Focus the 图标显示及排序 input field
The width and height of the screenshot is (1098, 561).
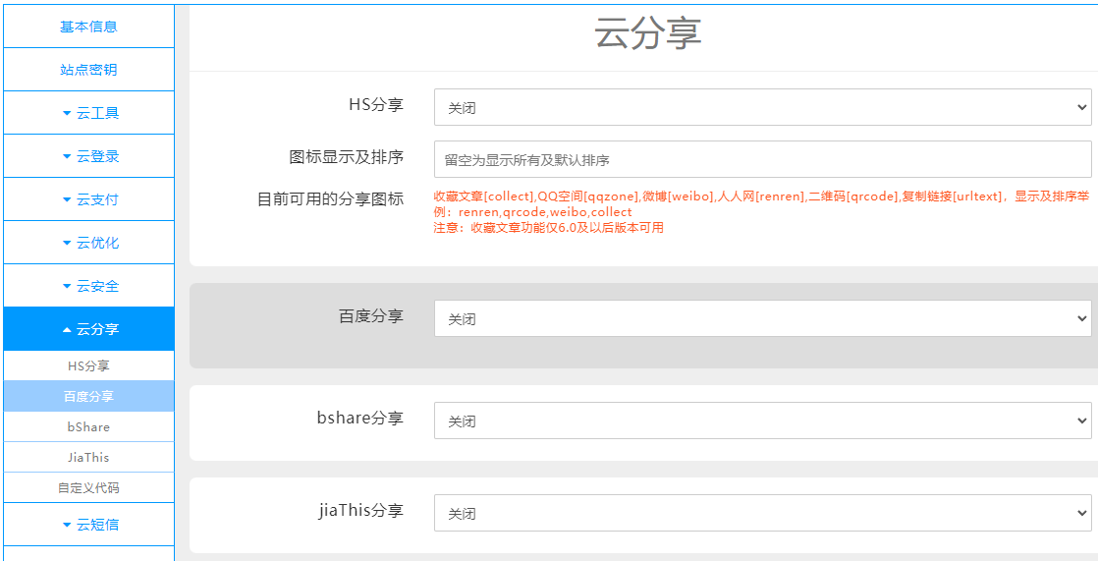[x=762, y=159]
